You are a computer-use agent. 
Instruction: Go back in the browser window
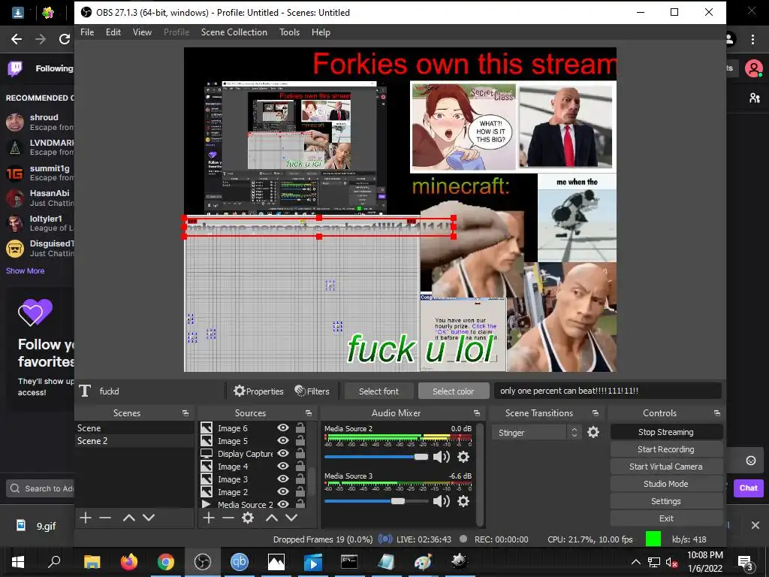point(17,39)
